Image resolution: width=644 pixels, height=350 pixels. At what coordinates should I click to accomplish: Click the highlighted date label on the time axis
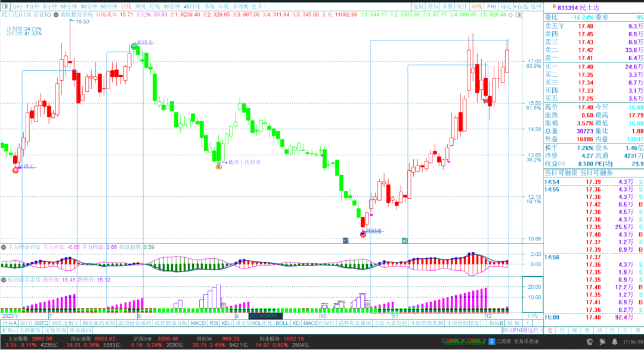click(x=266, y=316)
